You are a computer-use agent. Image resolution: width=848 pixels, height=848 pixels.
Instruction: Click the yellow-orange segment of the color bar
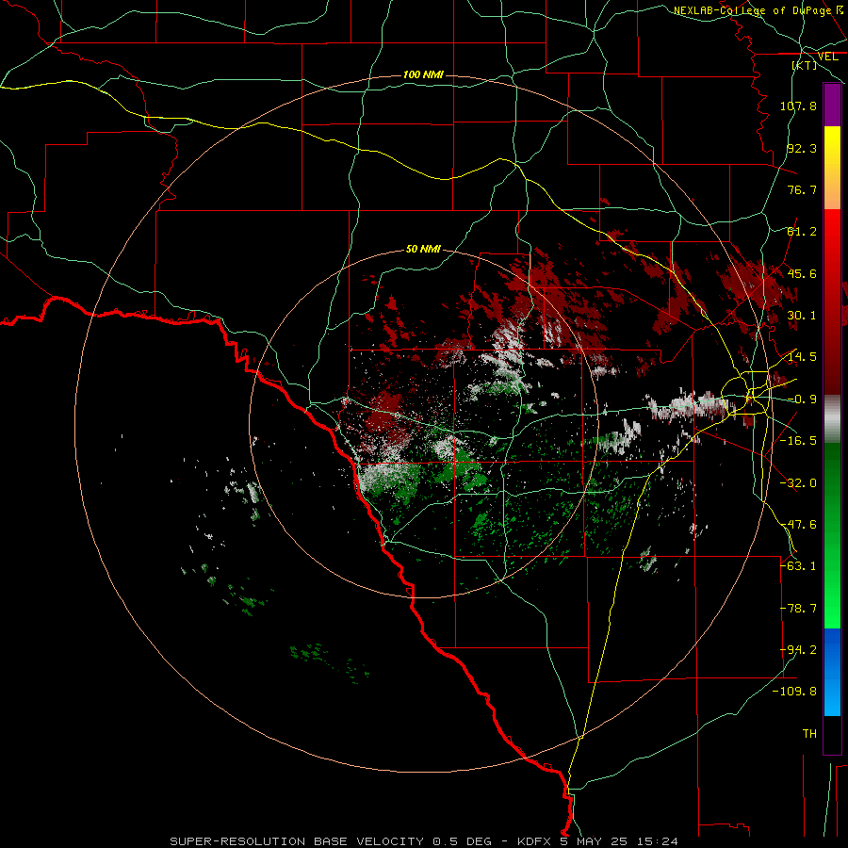coord(832,168)
